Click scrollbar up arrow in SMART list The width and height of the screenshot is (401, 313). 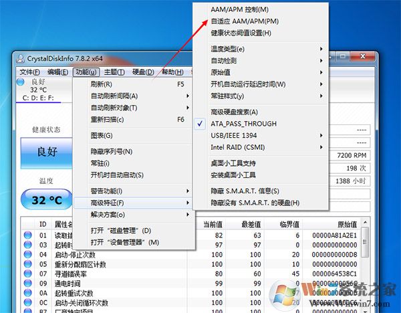(365, 222)
